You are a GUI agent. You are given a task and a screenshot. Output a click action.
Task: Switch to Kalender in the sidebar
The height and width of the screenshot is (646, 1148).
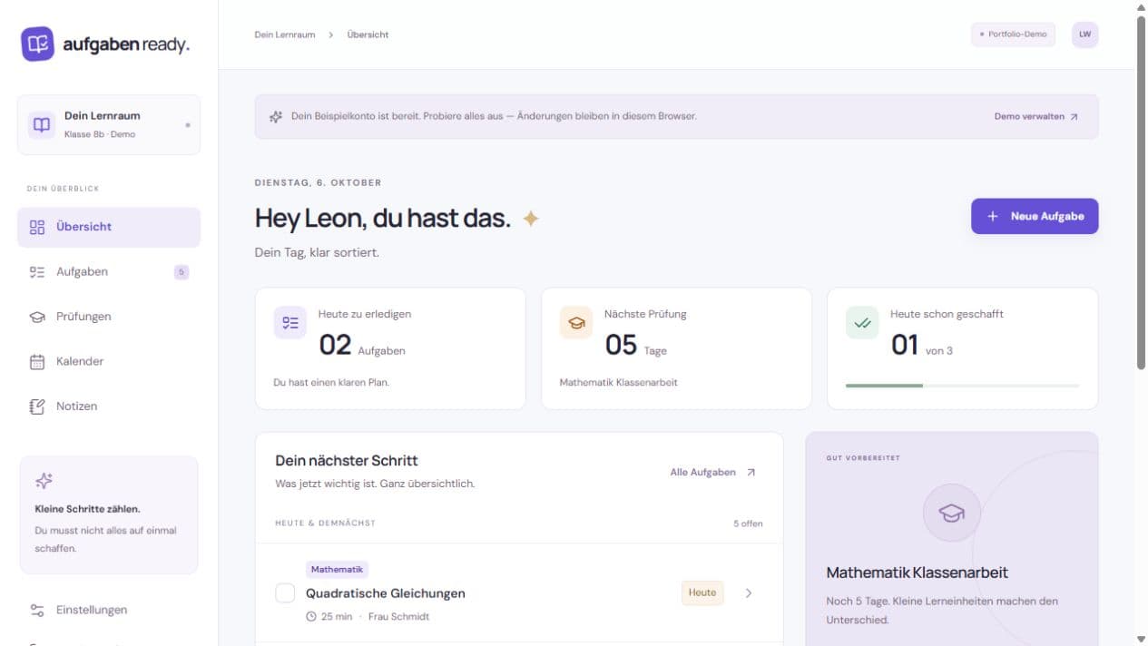pos(109,361)
